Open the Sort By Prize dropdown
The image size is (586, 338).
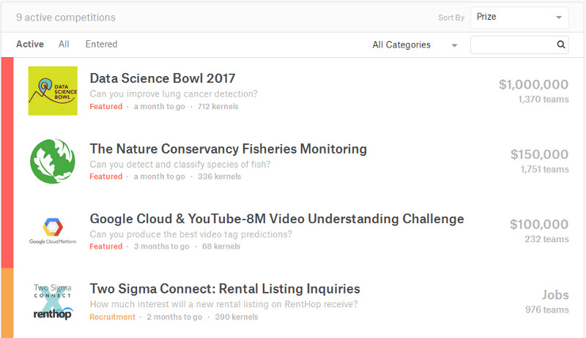click(519, 17)
